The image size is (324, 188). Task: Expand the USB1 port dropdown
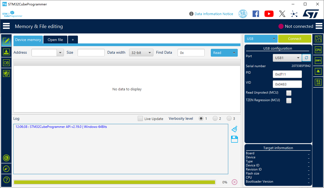click(287, 58)
